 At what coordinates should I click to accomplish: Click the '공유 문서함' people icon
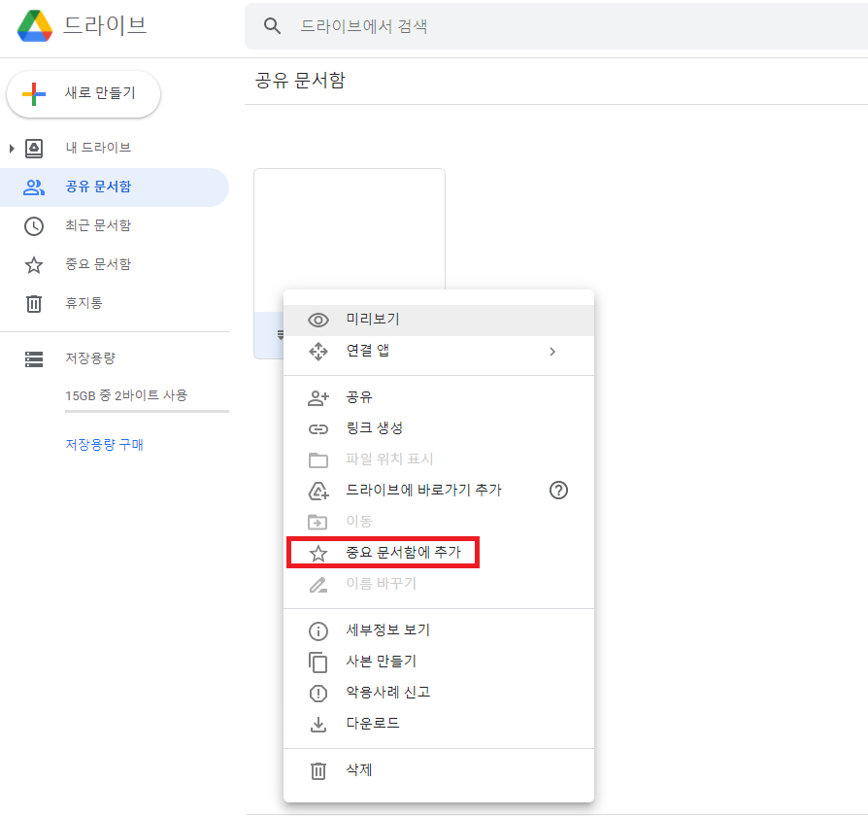click(34, 187)
